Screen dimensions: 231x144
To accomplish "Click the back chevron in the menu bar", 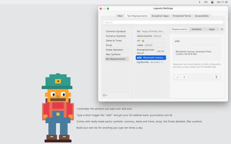I will tap(200, 2).
